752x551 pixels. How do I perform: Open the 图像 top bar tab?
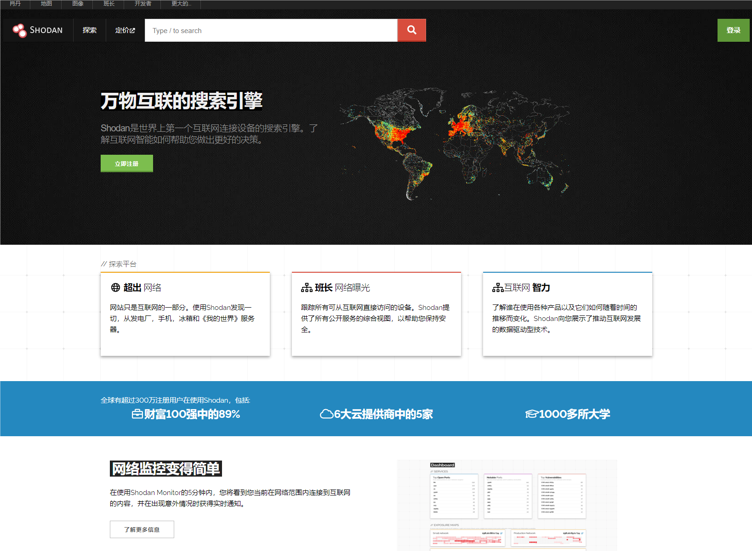(x=78, y=4)
